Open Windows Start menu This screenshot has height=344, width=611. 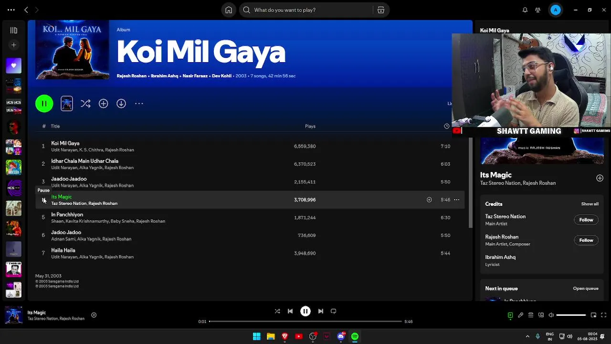click(257, 336)
